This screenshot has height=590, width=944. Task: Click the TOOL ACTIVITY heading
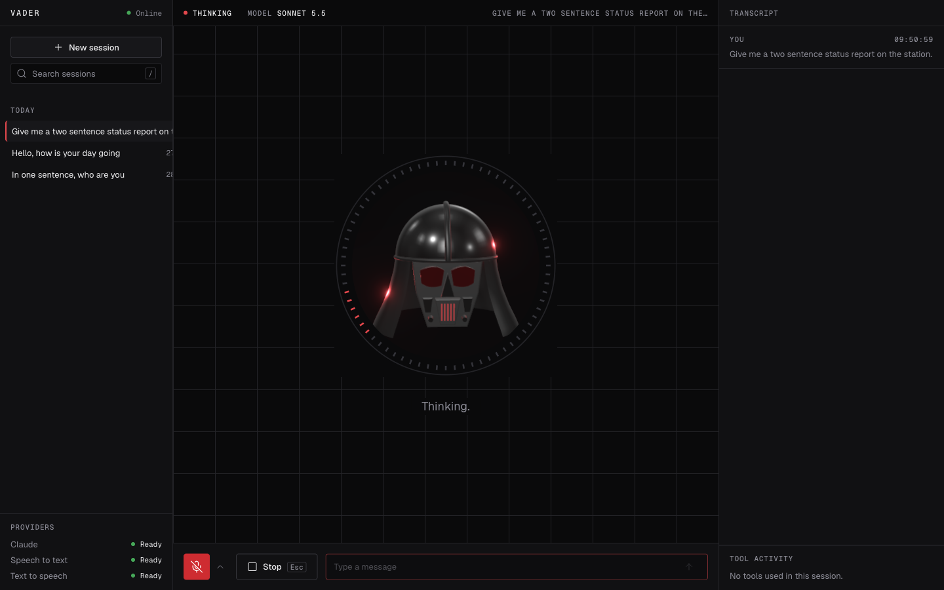(761, 559)
